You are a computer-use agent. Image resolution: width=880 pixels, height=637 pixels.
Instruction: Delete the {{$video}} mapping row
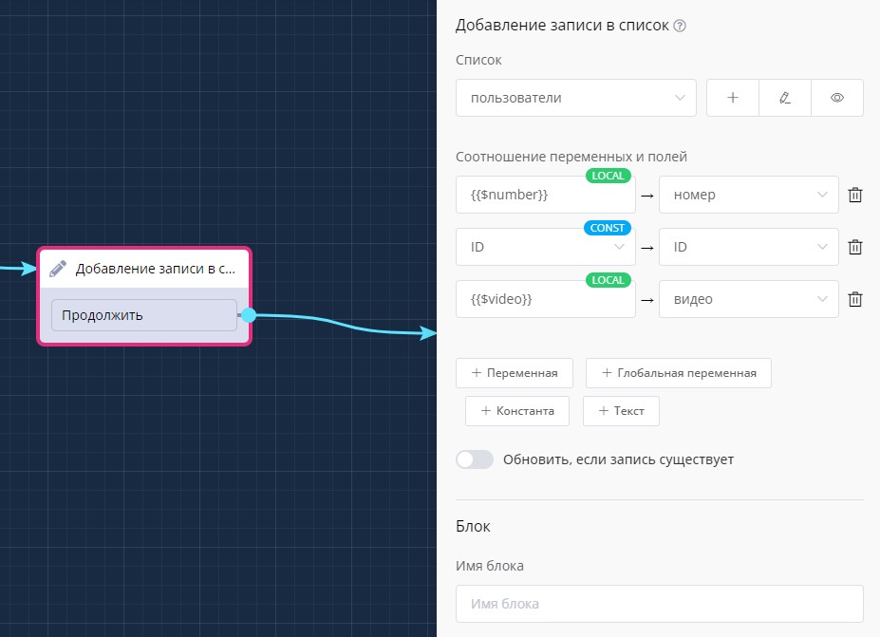(x=854, y=299)
